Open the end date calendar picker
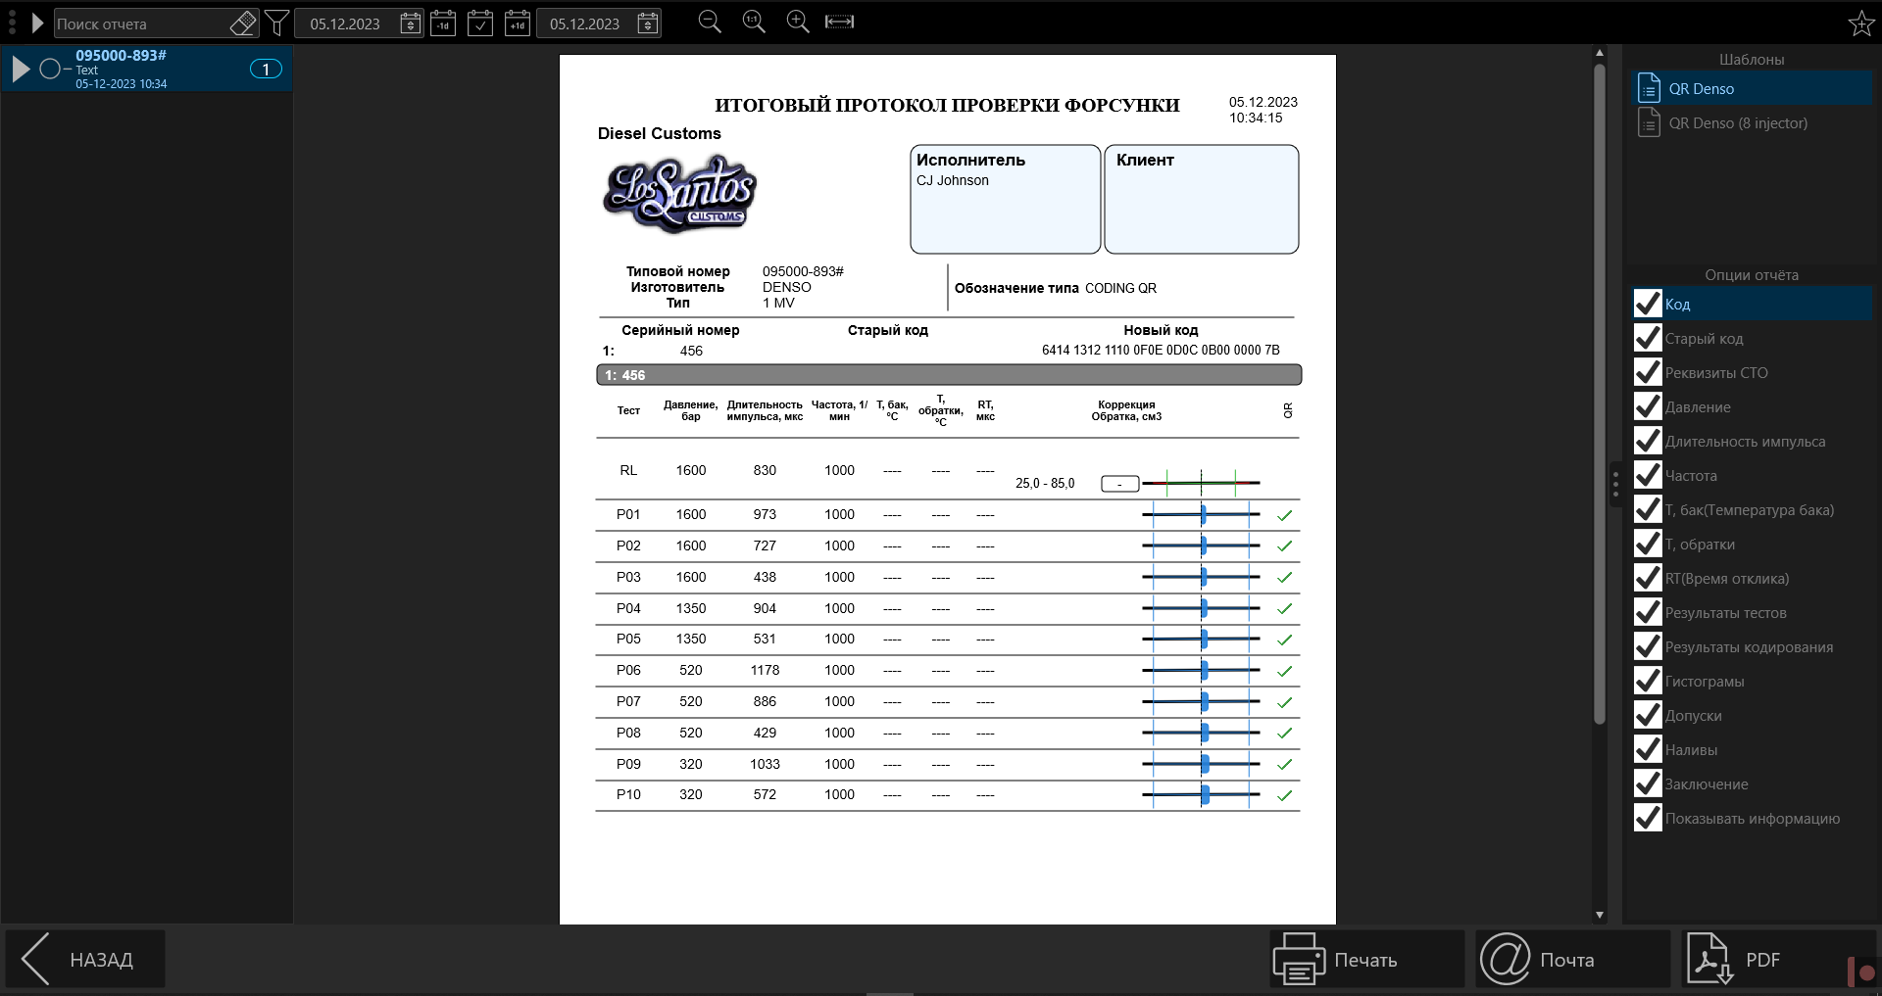Screen dimensions: 1882x996 [648, 24]
